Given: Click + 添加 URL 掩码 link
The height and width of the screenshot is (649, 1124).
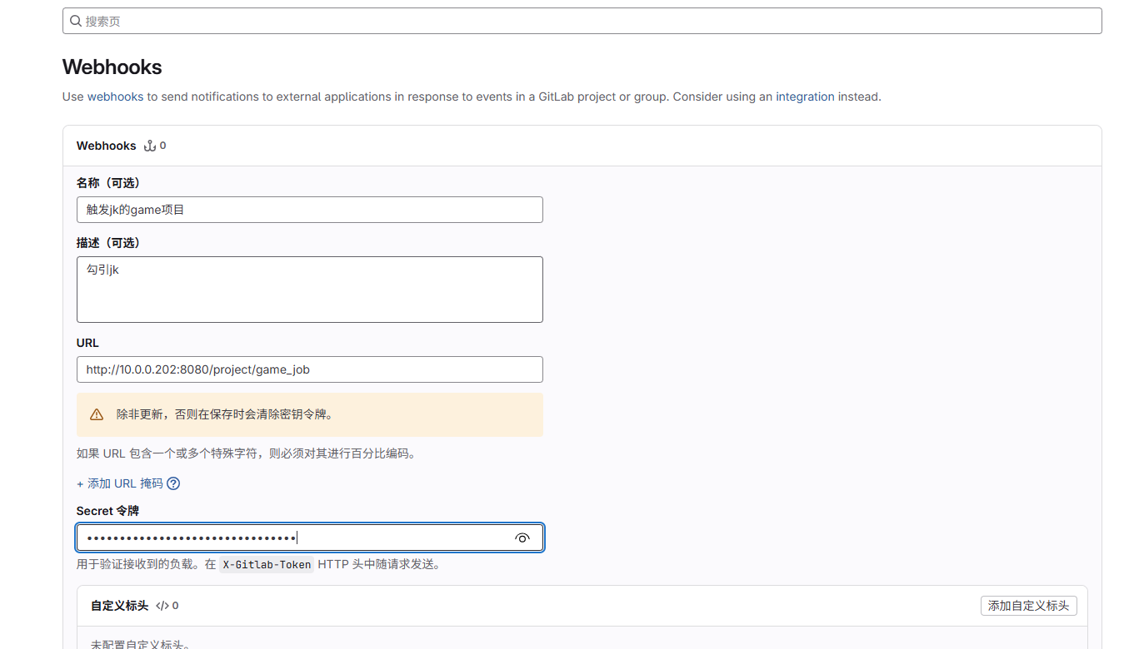Looking at the screenshot, I should 120,483.
